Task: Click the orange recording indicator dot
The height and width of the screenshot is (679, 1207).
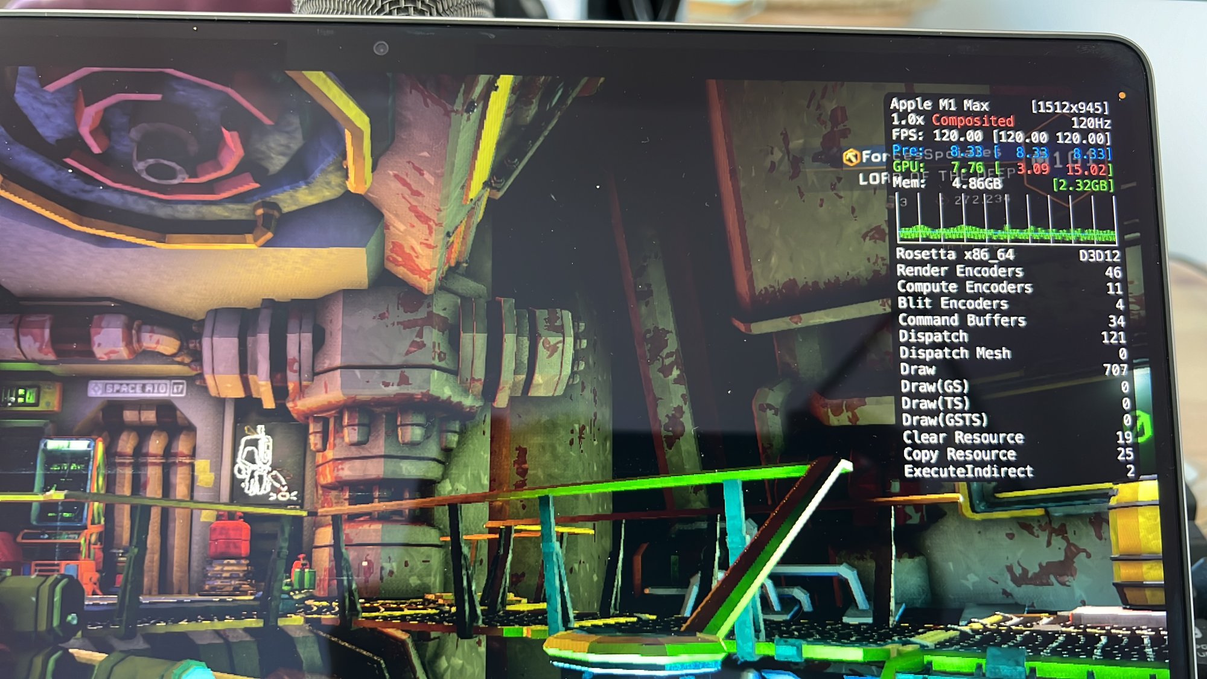Action: point(1122,95)
